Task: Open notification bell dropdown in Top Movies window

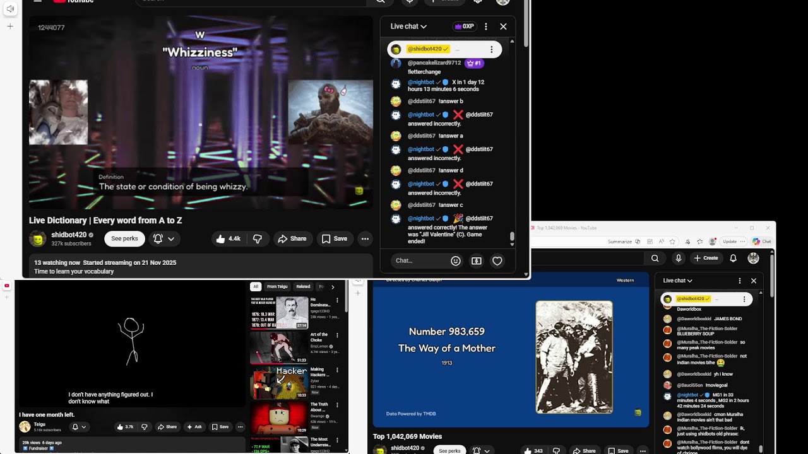Action: [482, 451]
